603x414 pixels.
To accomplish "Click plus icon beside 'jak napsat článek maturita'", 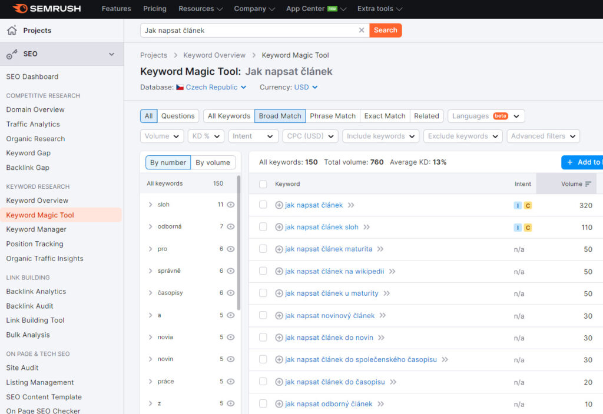I will (x=279, y=249).
